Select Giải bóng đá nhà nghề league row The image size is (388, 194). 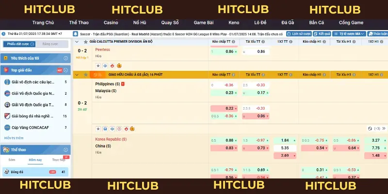pyautogui.click(x=35, y=116)
